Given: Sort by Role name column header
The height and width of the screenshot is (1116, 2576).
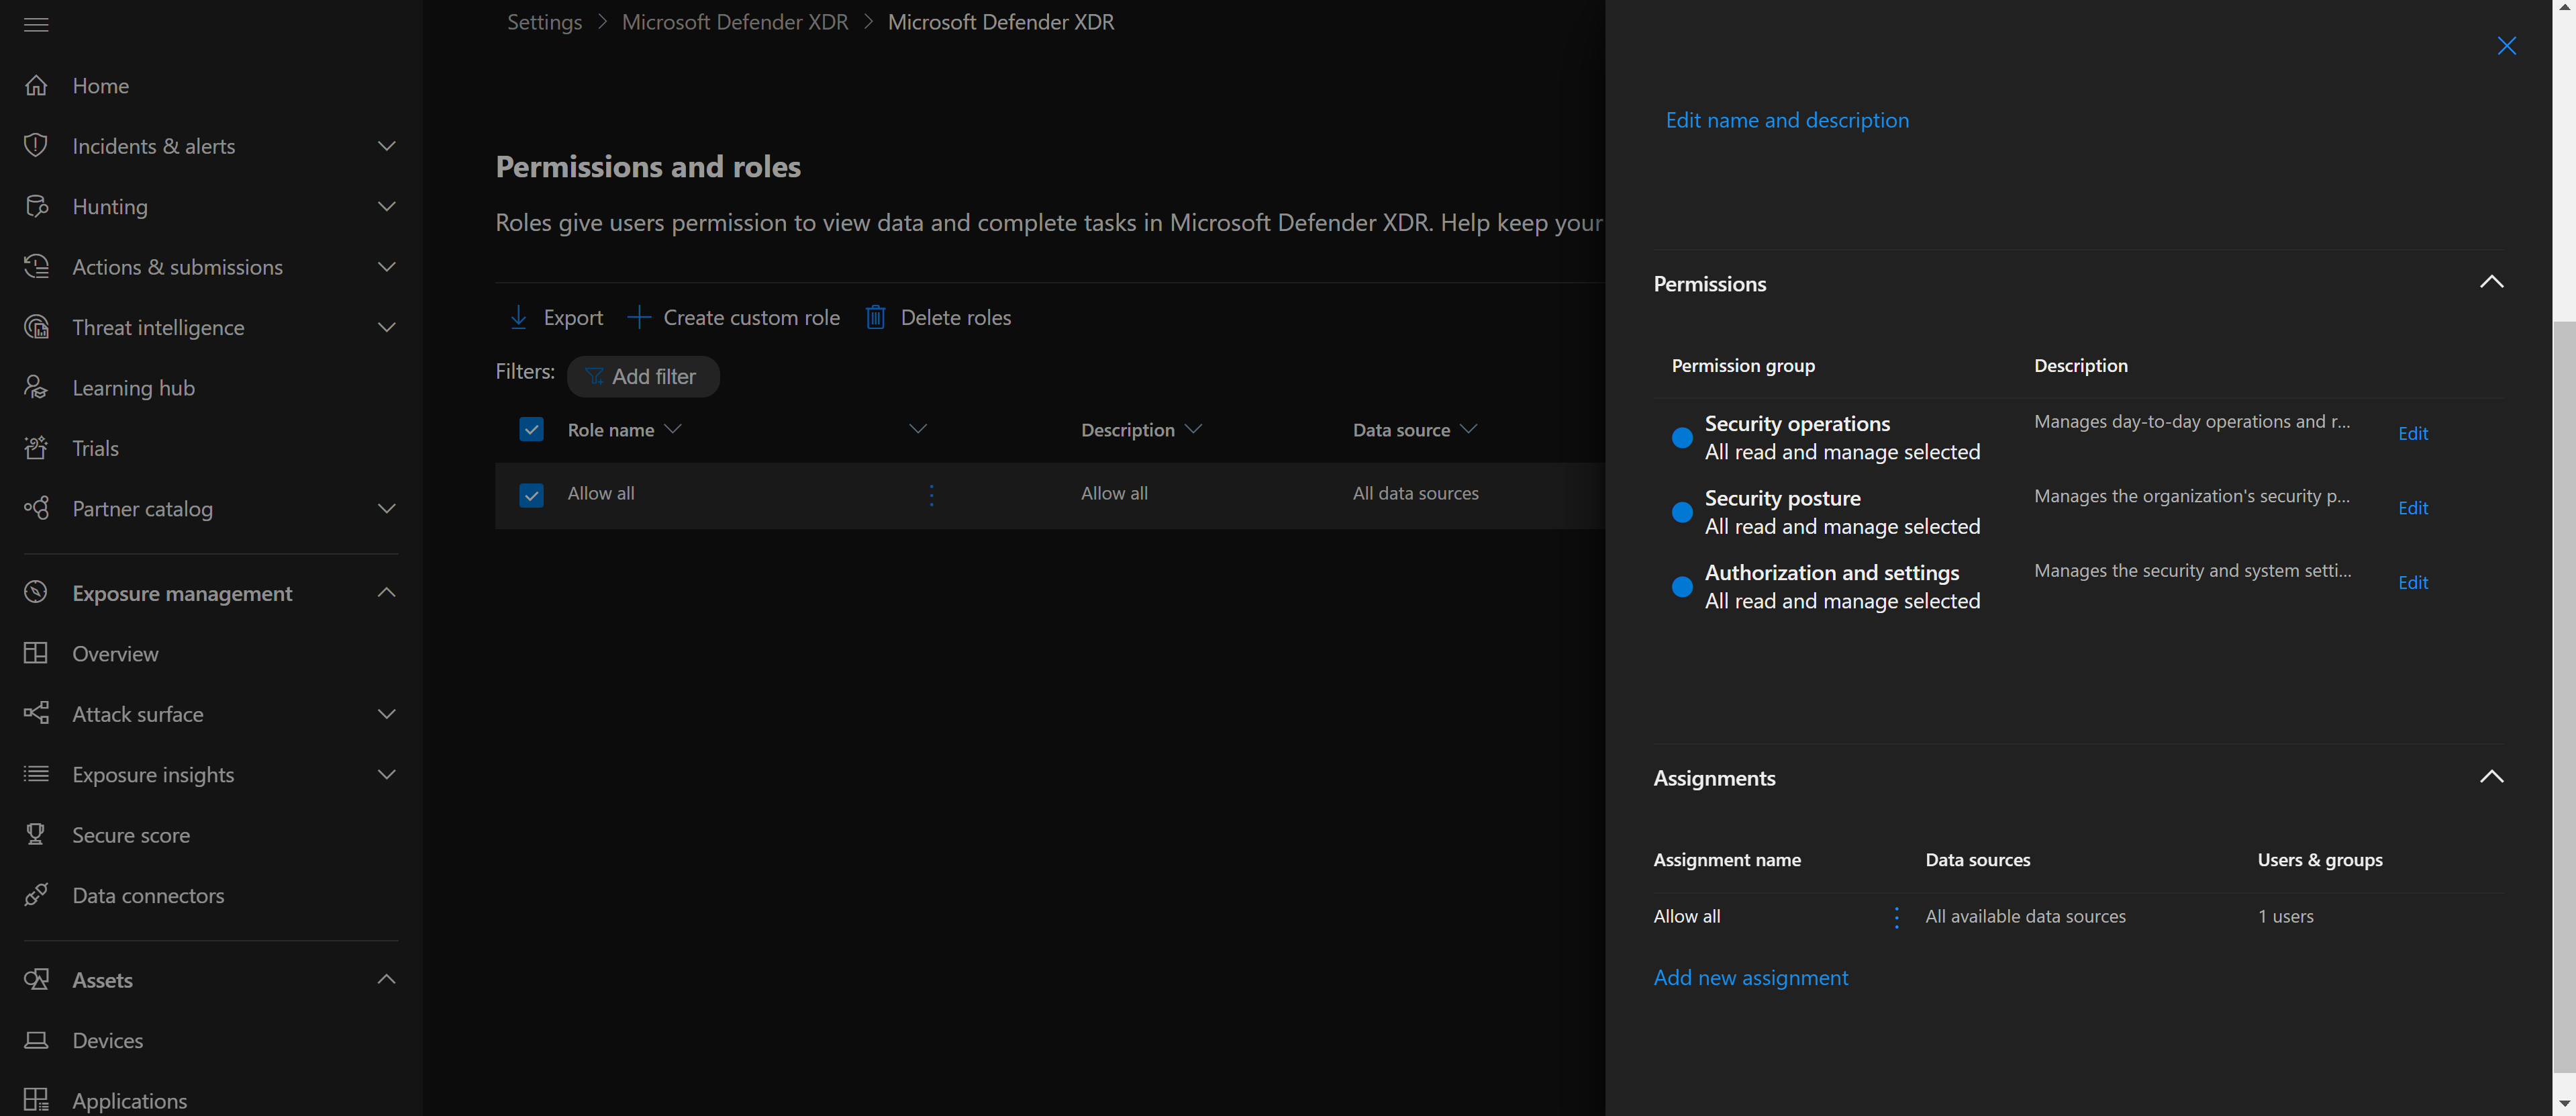Looking at the screenshot, I should point(624,430).
